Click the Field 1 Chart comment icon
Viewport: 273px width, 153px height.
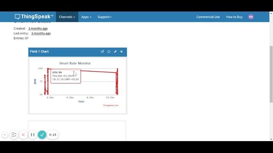point(109,51)
